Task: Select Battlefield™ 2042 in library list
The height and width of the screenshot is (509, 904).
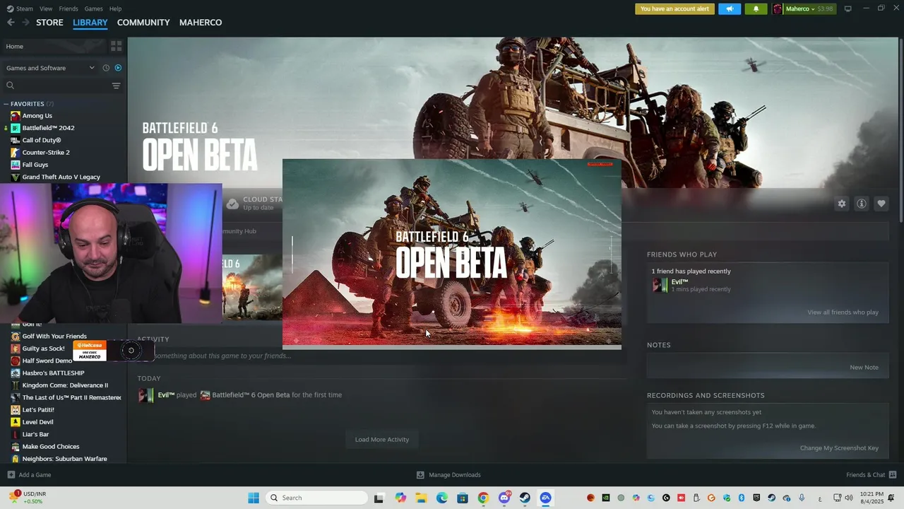Action: tap(48, 128)
